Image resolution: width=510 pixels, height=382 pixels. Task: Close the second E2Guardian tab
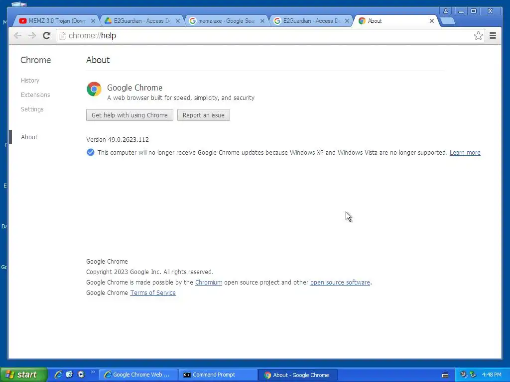347,21
